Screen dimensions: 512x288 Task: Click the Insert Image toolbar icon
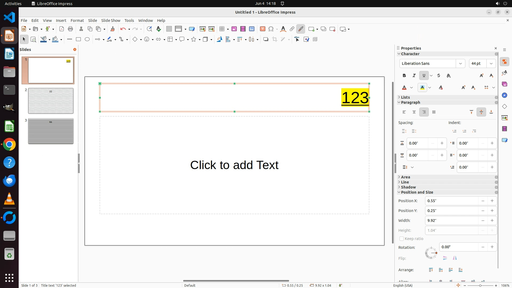234,29
